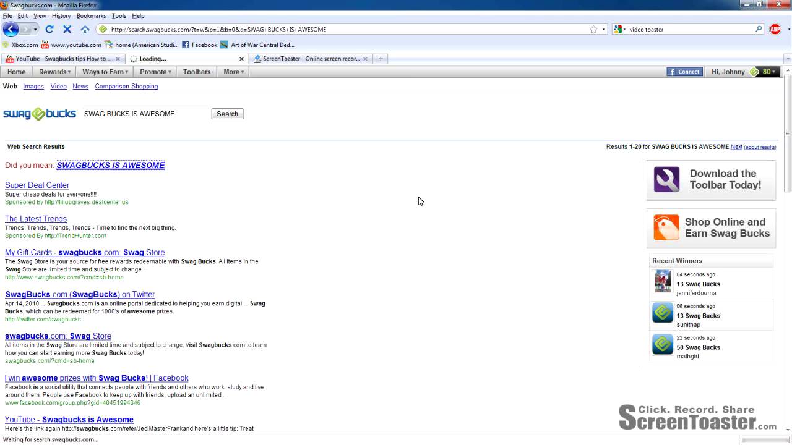792x445 pixels.
Task: Click the Download the Toolbar Today banner
Action: (711, 180)
